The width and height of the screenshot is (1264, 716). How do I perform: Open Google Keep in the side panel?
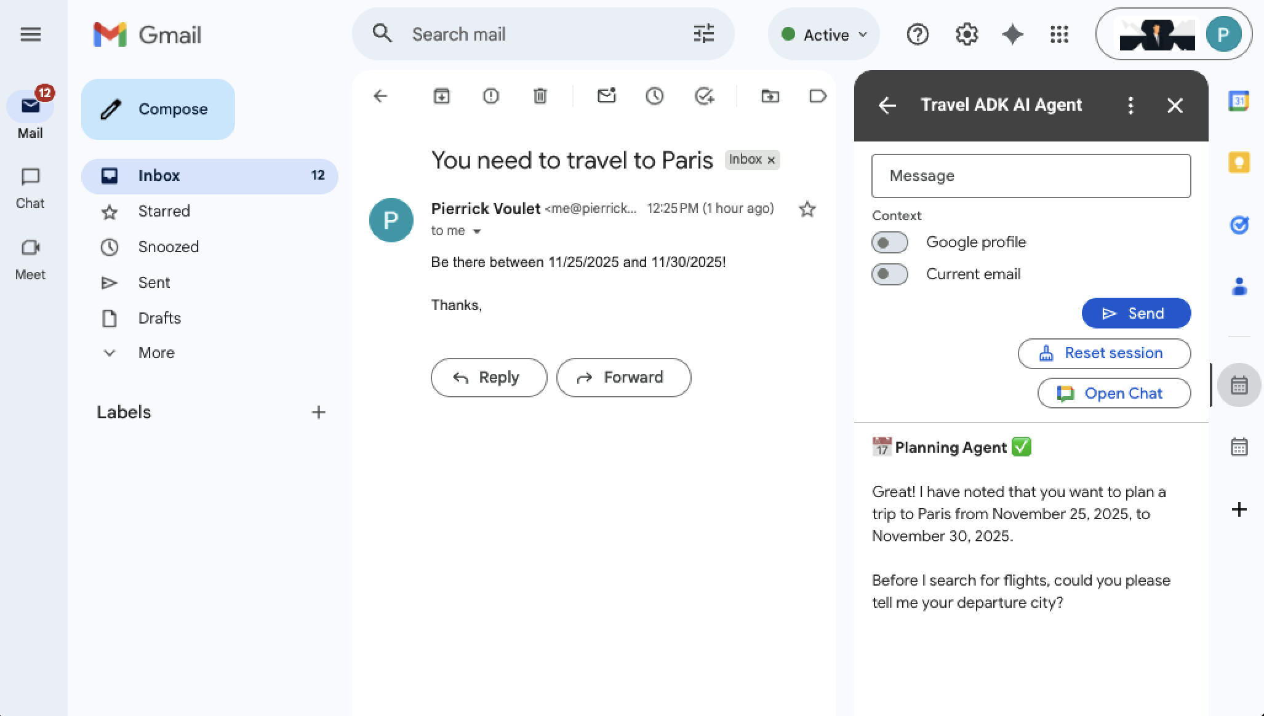click(1239, 162)
